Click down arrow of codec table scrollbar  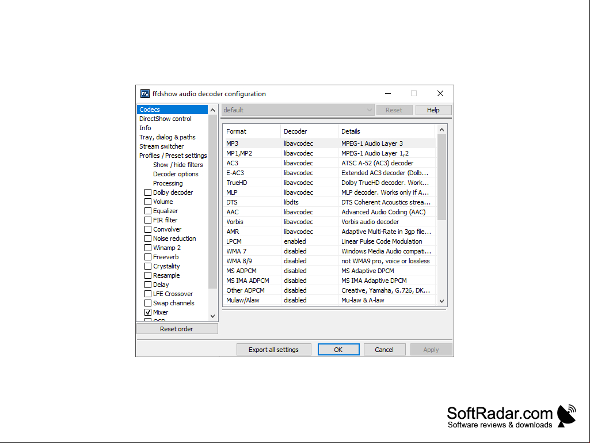coord(441,301)
